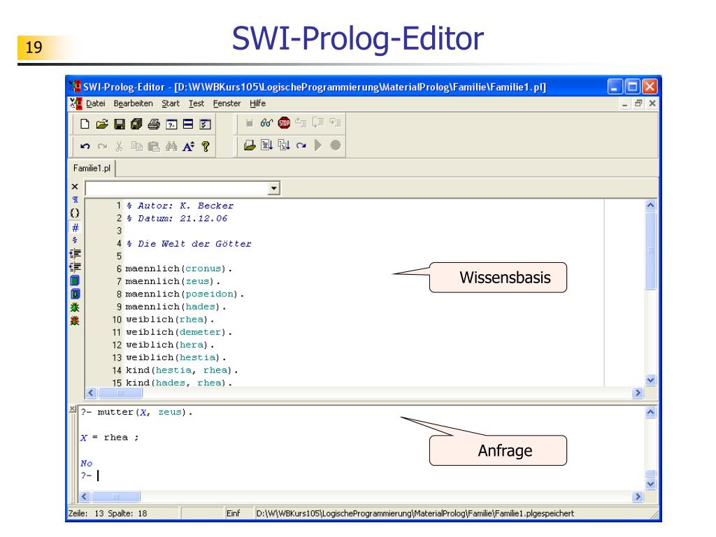
Task: Click the query pane's scroll down arrow
Action: coord(651,484)
